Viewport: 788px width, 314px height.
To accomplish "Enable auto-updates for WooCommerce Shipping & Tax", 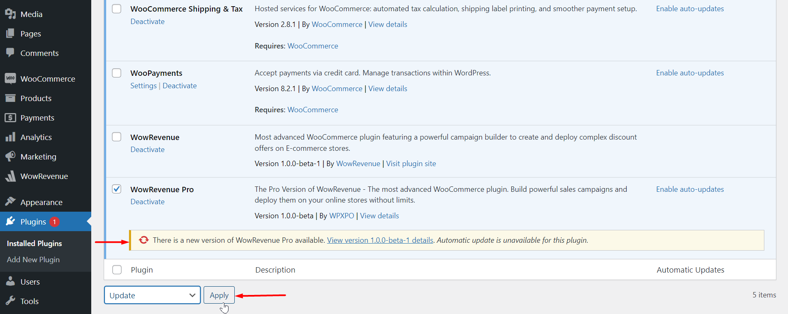I will point(690,9).
